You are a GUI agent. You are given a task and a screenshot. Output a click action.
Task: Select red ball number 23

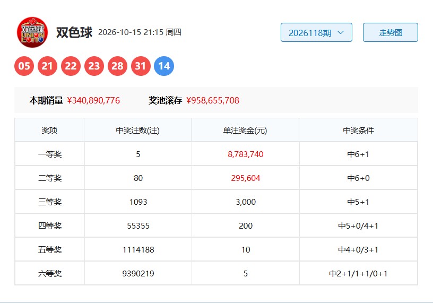tap(94, 66)
